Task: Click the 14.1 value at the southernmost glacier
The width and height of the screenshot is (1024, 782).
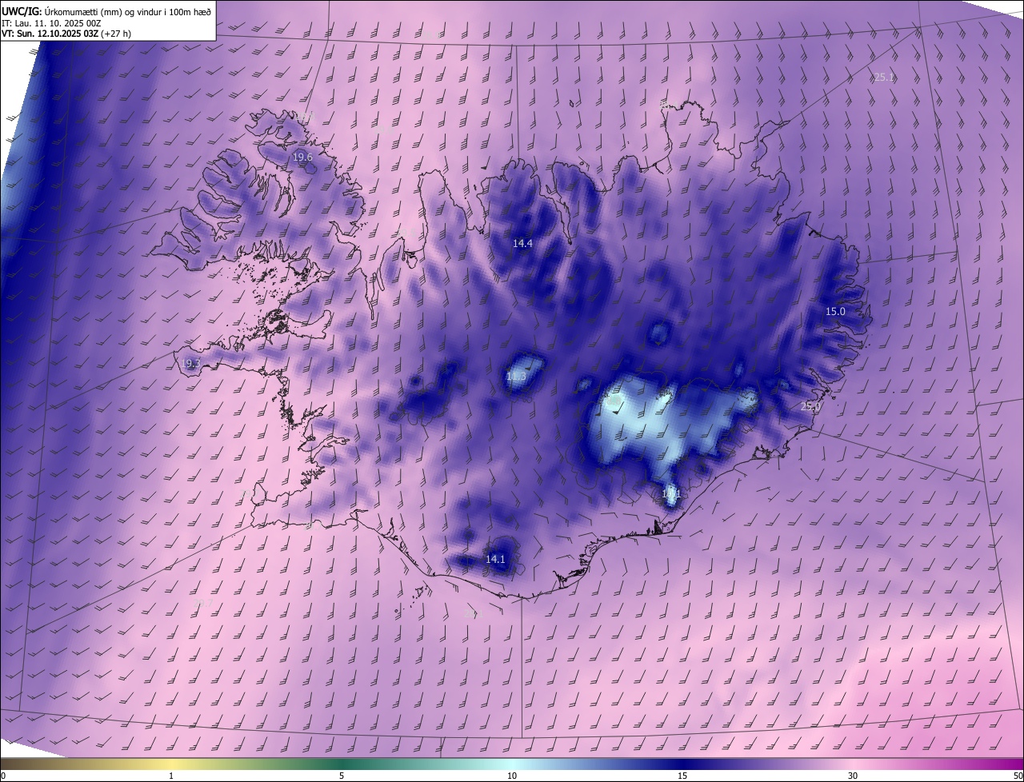Action: coord(495,559)
